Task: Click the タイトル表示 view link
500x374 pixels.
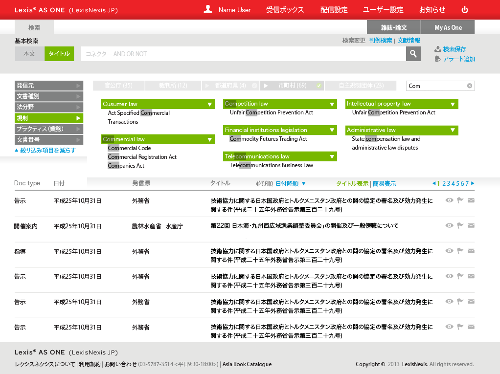Action: click(x=352, y=184)
